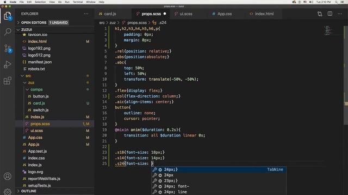
Task: Open setupTests.js in the file tree
Action: click(39, 185)
